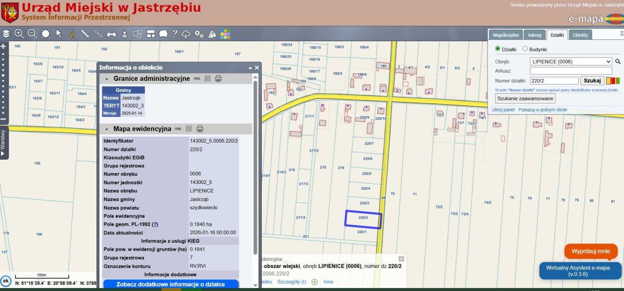This screenshot has width=624, height=291.
Task: Select the zoom out magnifier tool
Action: pos(32,34)
